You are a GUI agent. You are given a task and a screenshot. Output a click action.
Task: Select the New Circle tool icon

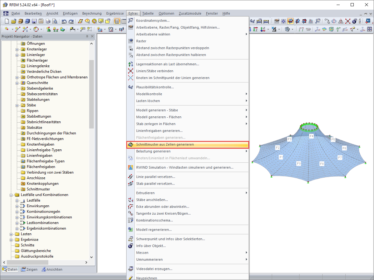(x=36, y=29)
